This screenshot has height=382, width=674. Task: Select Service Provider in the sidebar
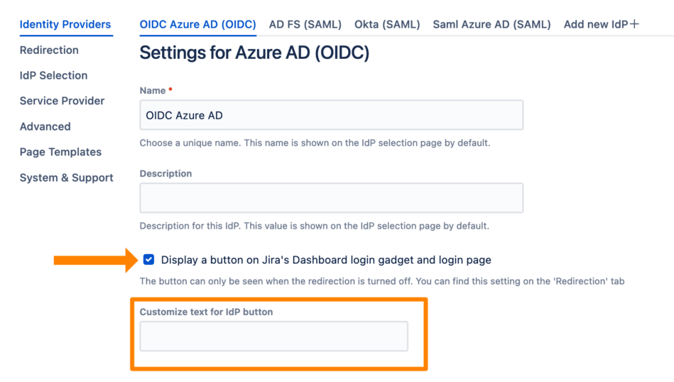coord(62,101)
